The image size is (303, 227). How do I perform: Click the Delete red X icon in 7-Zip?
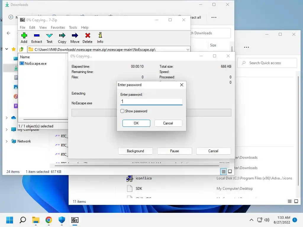point(88,35)
